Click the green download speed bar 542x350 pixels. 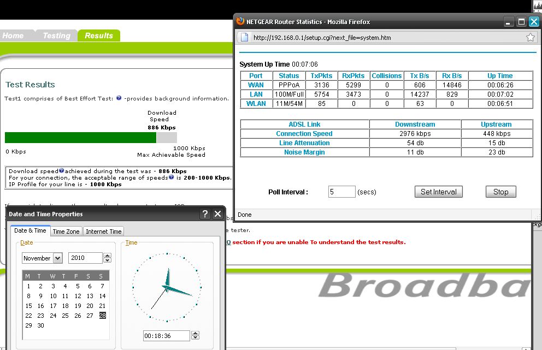[80, 138]
